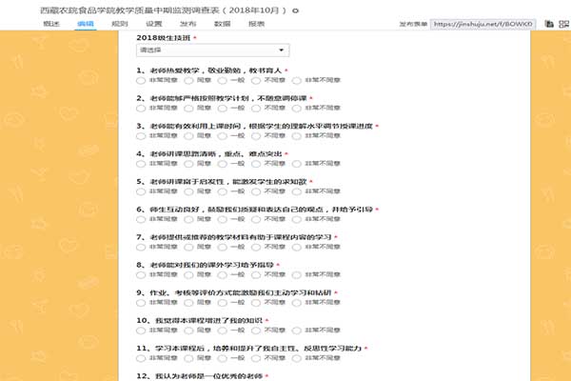Open the 设置 tab
Screen dimensions: 571x381
[x=154, y=23]
